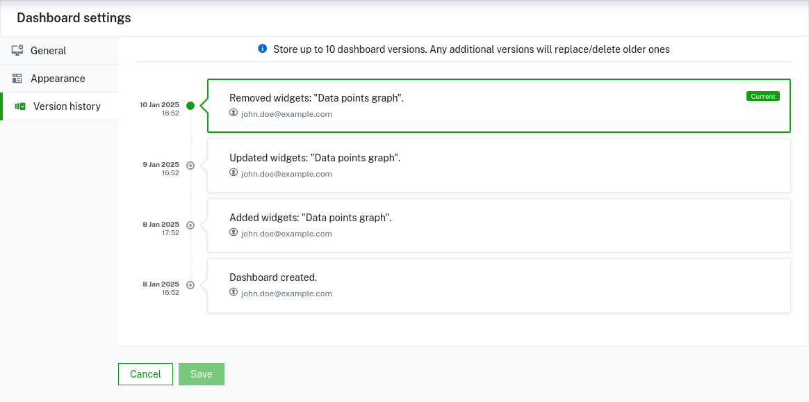Open the General settings tab
The height and width of the screenshot is (402, 809).
[48, 51]
